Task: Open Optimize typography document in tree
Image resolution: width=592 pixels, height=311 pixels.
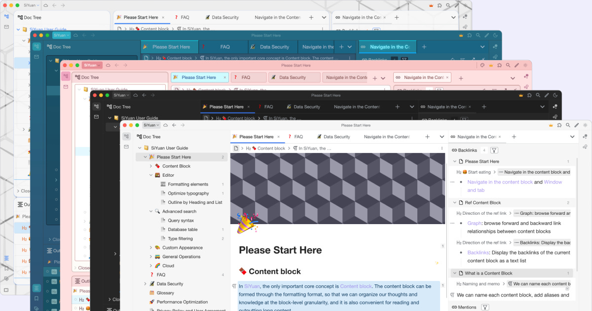Action: (188, 194)
